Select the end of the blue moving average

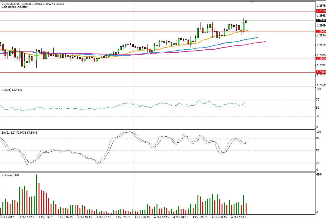pos(258,37)
